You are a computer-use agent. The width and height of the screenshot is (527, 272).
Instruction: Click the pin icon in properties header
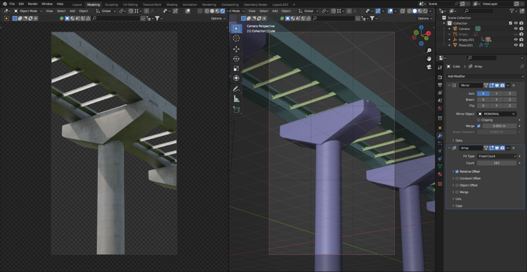(x=522, y=67)
